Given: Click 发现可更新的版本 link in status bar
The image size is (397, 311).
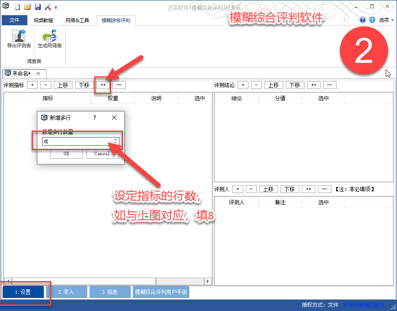Looking at the screenshot, I should [x=364, y=305].
